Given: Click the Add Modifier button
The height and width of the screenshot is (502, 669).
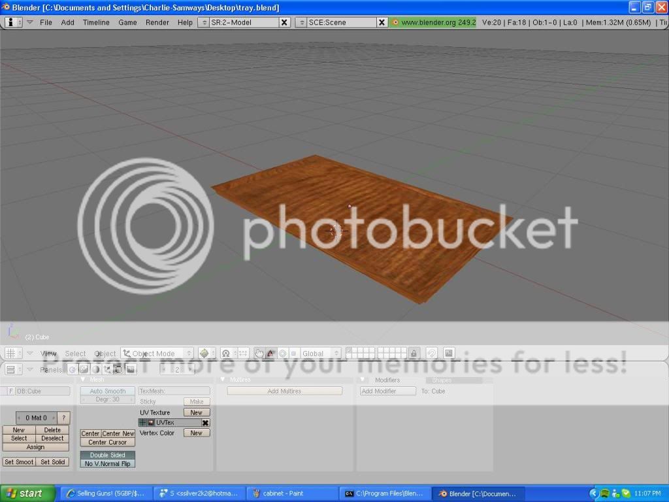Looking at the screenshot, I should pos(388,391).
